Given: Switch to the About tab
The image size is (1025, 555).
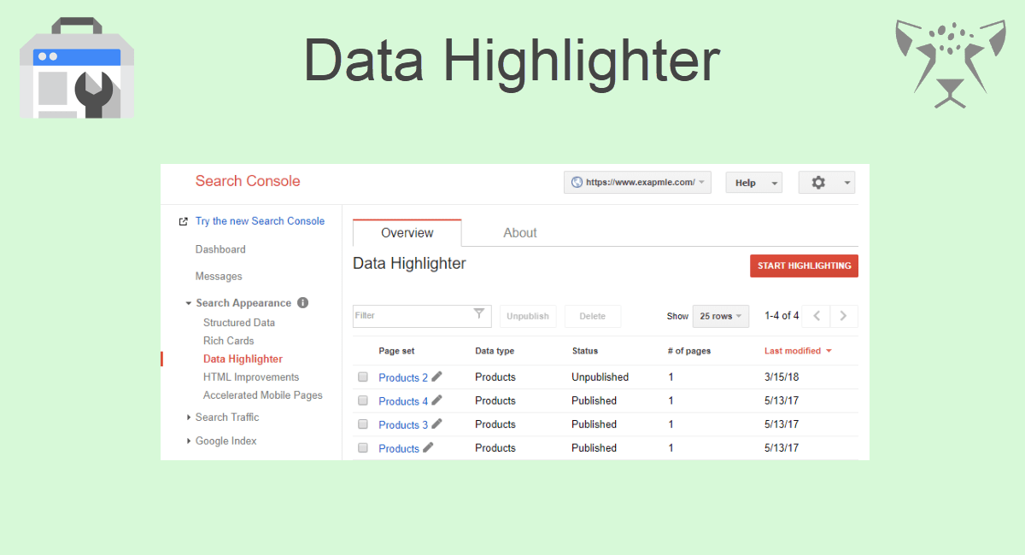Looking at the screenshot, I should coord(520,233).
